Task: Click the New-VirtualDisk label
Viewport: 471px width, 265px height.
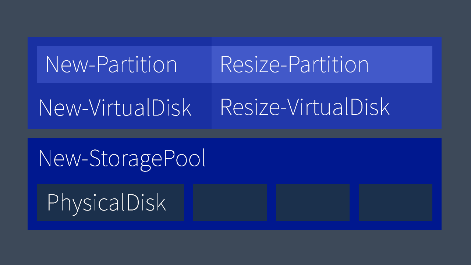Action: point(115,107)
